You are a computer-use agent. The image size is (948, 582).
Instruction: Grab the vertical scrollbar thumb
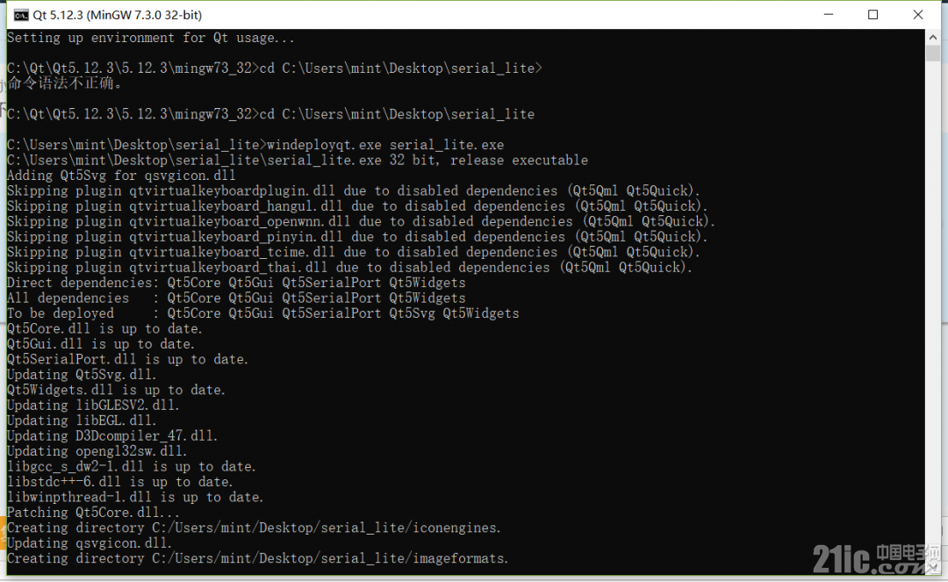coord(933,54)
